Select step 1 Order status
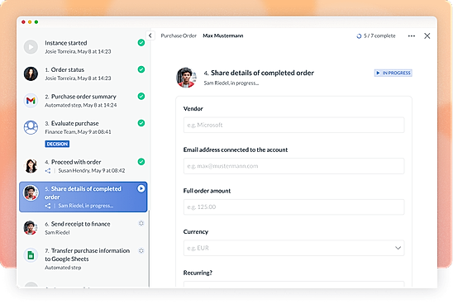Image resolution: width=453 pixels, height=304 pixels. tap(83, 74)
